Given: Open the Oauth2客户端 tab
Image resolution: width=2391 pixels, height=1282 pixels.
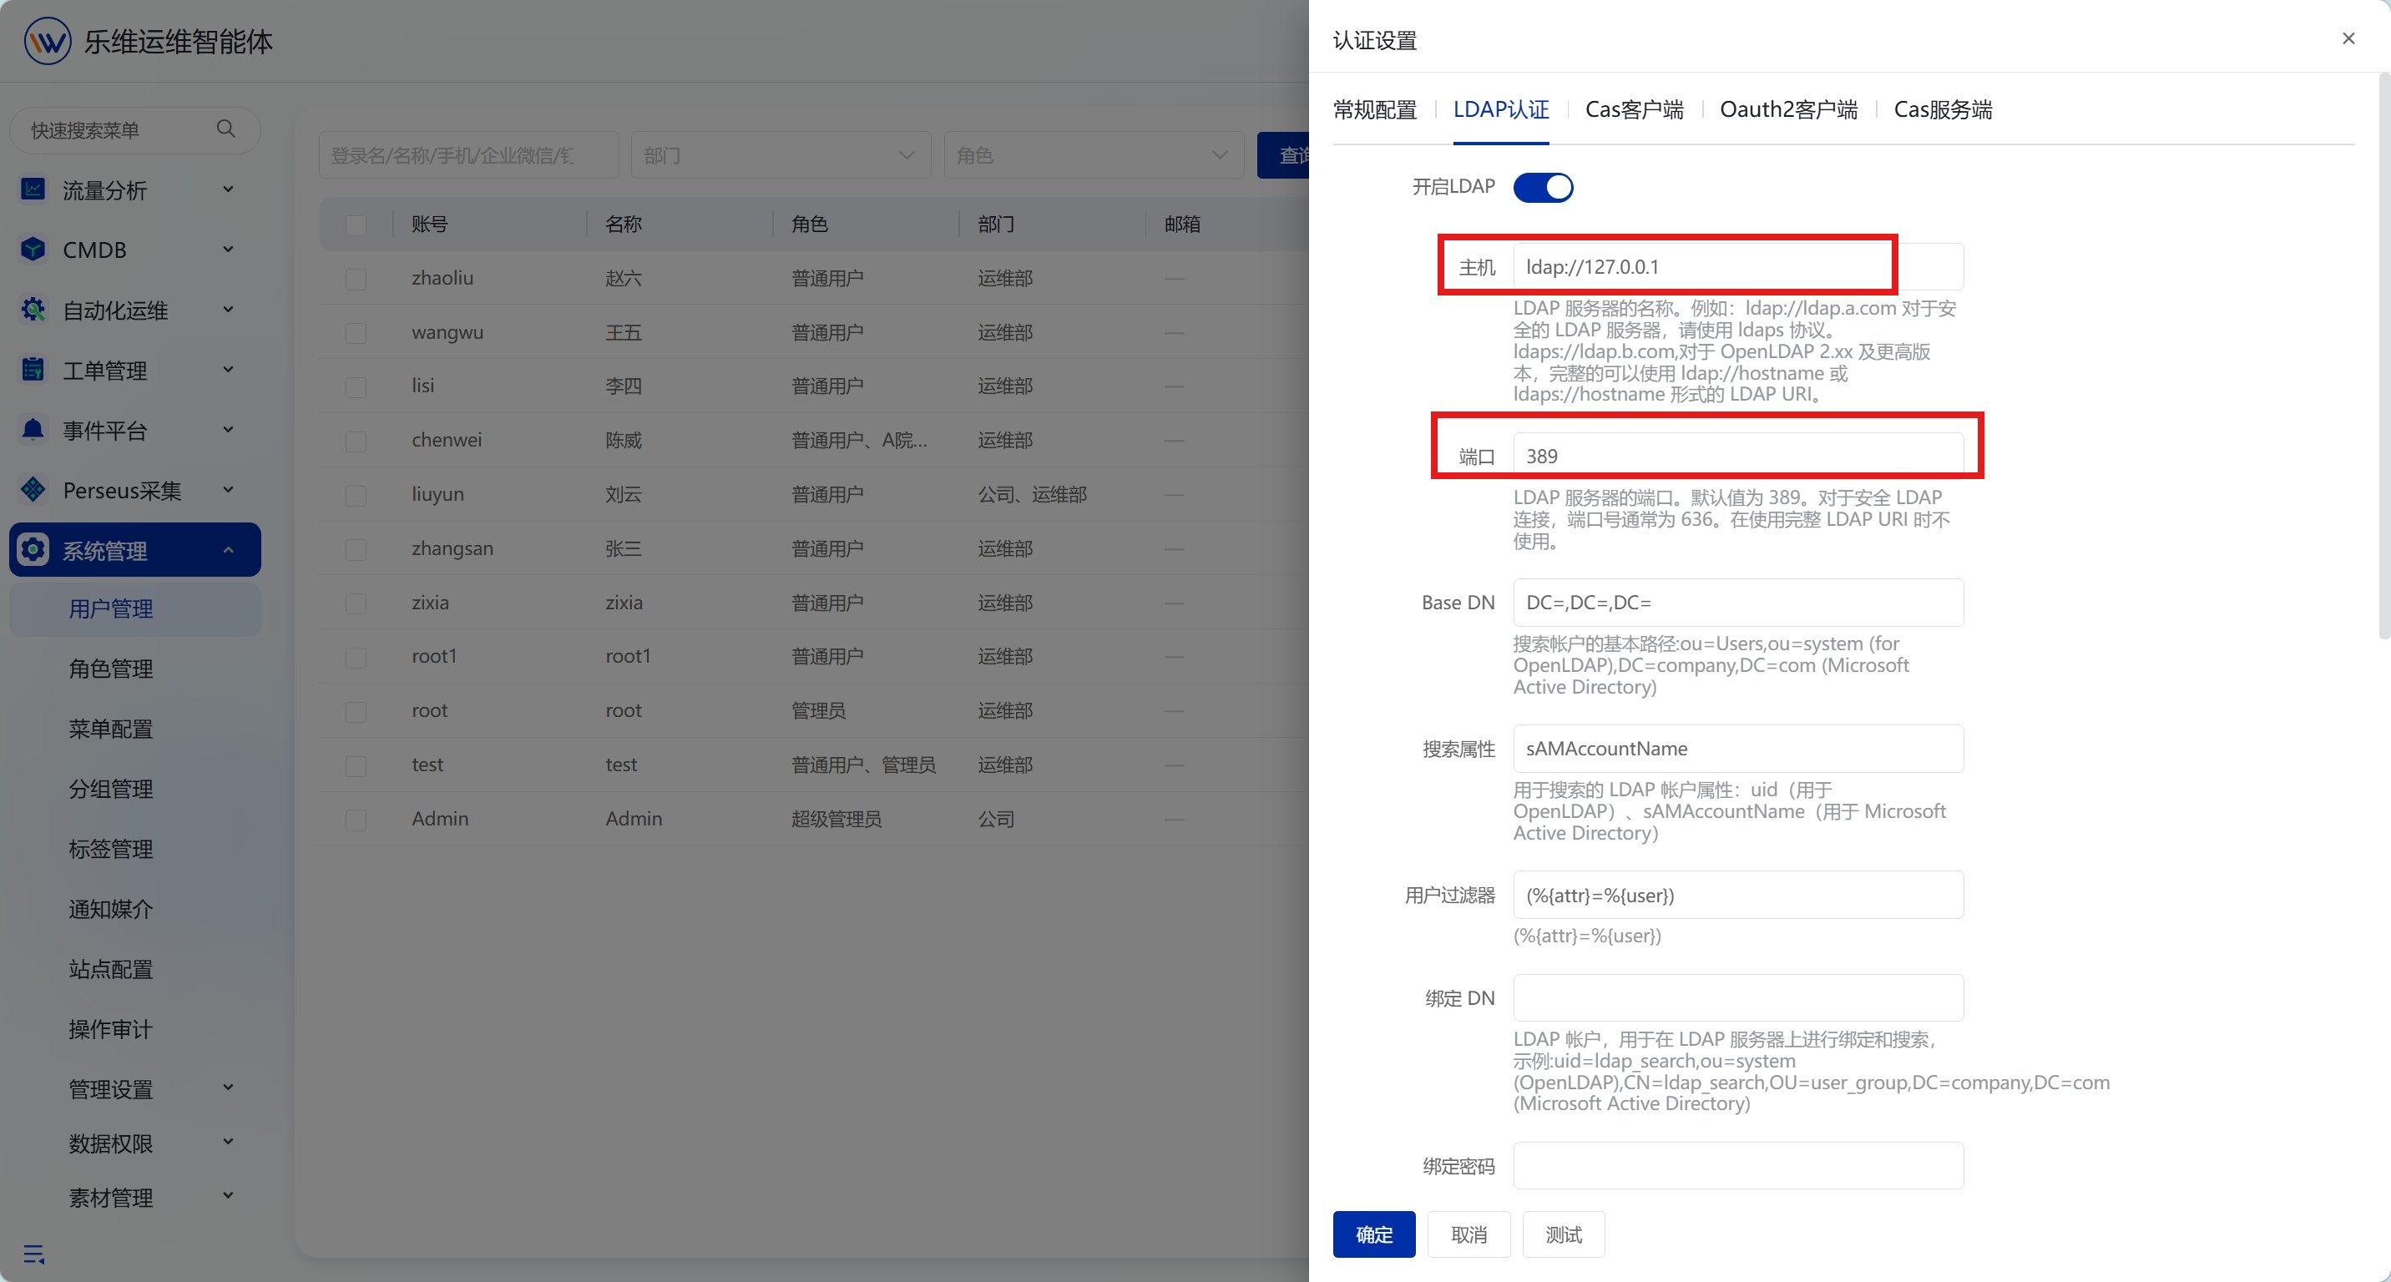Looking at the screenshot, I should (x=1788, y=109).
